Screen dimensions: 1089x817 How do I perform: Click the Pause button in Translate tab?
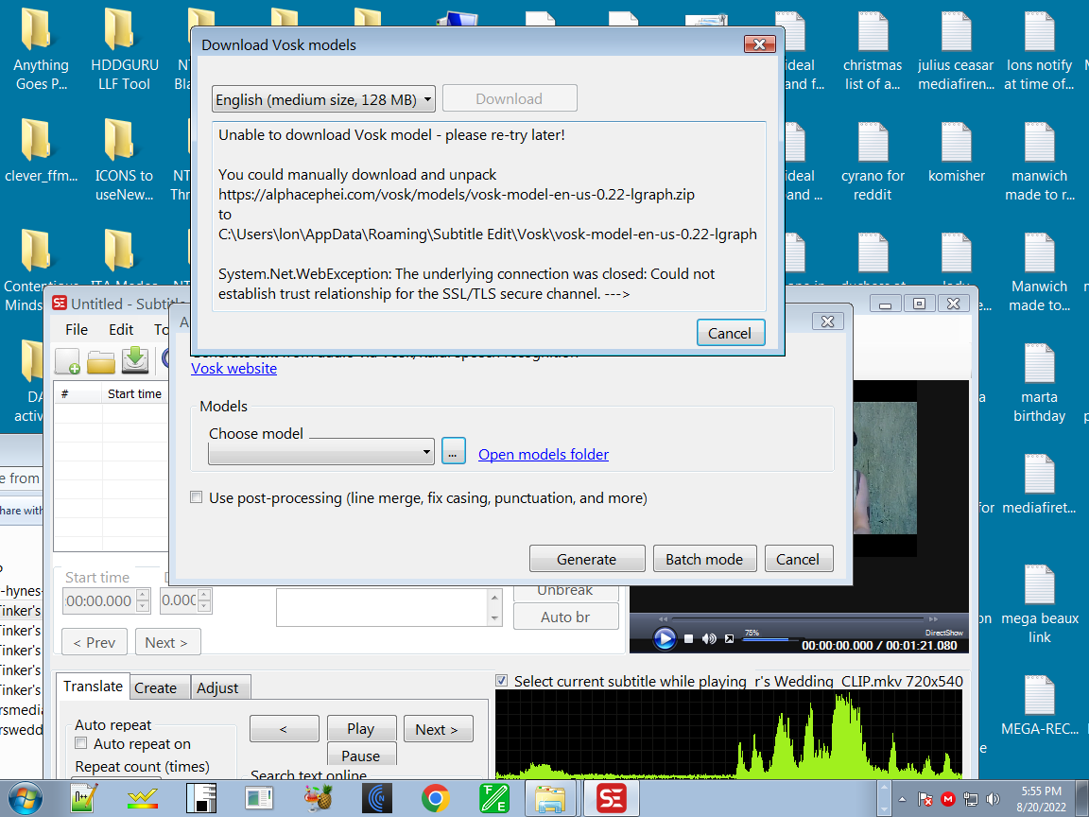361,755
